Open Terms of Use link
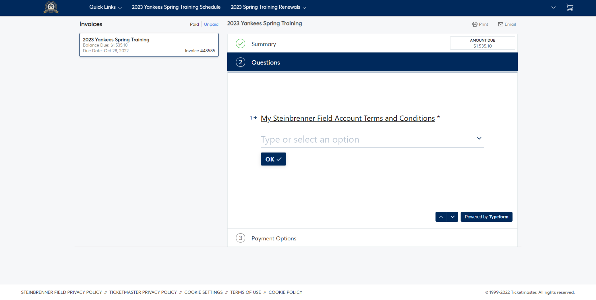The width and height of the screenshot is (596, 300). coord(246,292)
